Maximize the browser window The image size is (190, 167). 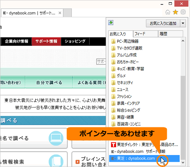click(x=170, y=4)
